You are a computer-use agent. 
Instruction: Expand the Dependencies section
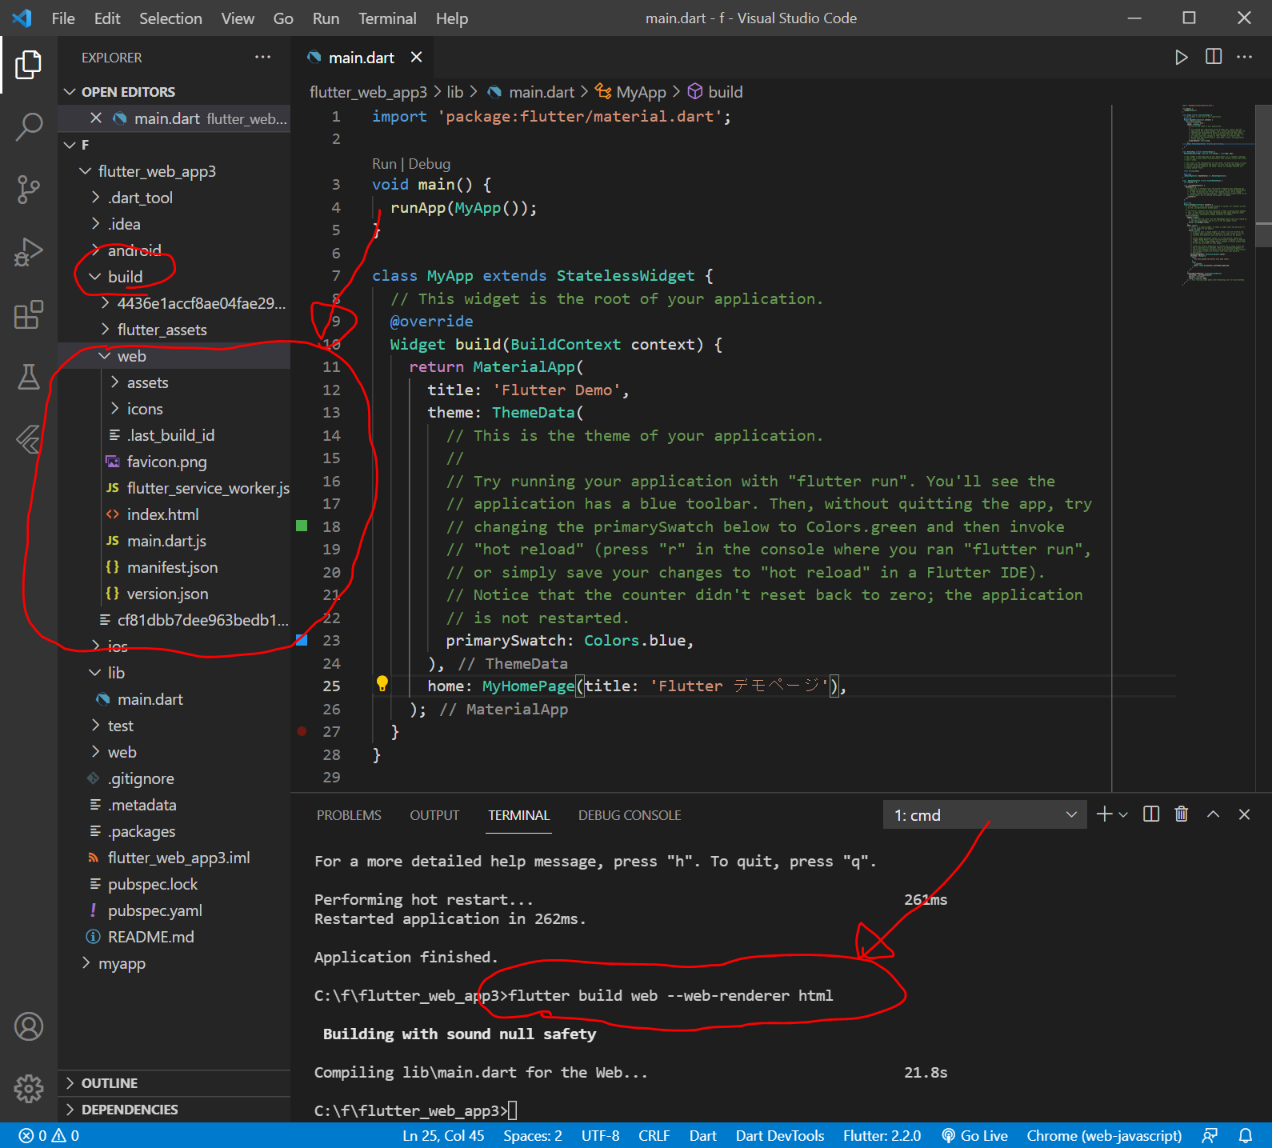174,1110
